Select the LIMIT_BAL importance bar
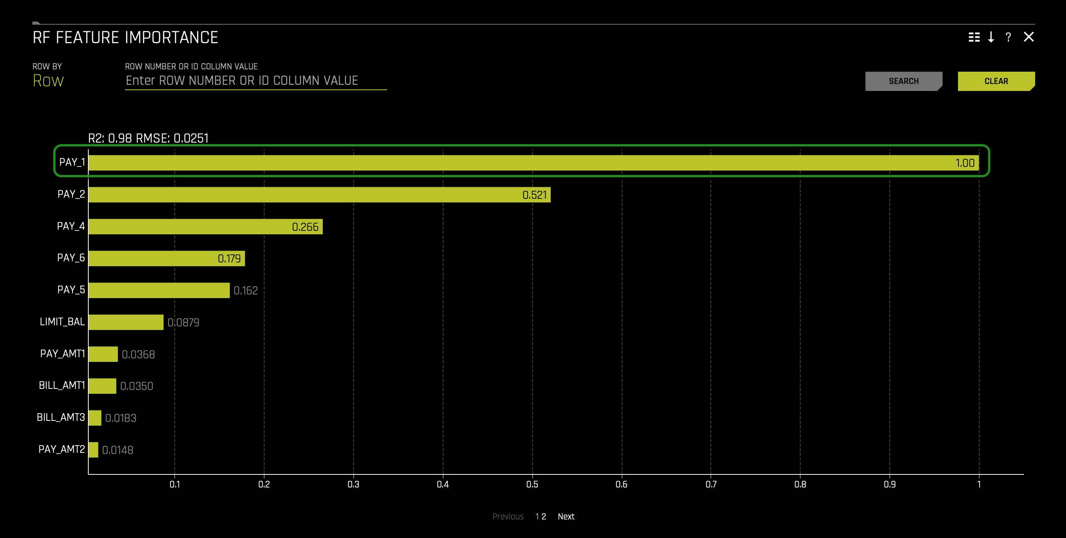1066x538 pixels. click(x=126, y=322)
